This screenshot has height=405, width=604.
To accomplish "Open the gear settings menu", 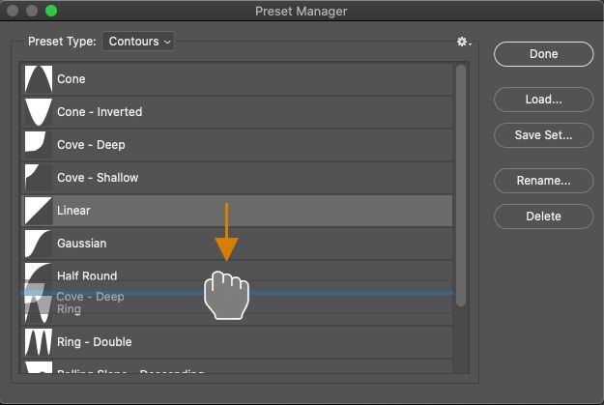I will coord(463,42).
